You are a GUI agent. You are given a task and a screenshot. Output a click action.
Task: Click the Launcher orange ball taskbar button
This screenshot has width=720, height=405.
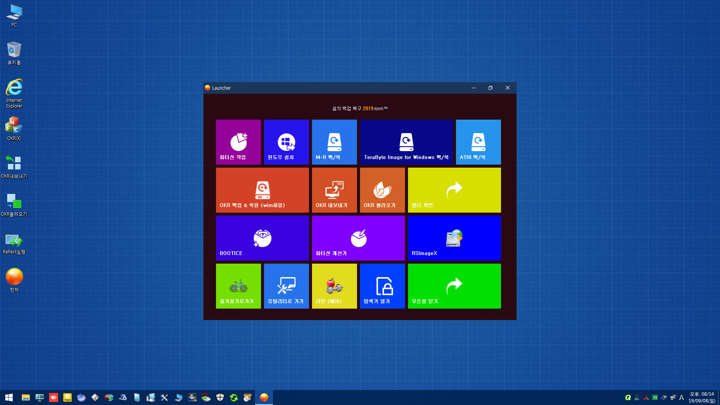(264, 397)
